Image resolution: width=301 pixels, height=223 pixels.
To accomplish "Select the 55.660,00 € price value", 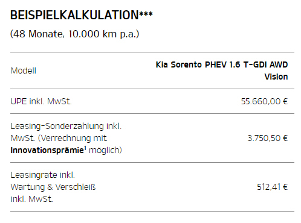I will 264,101.
